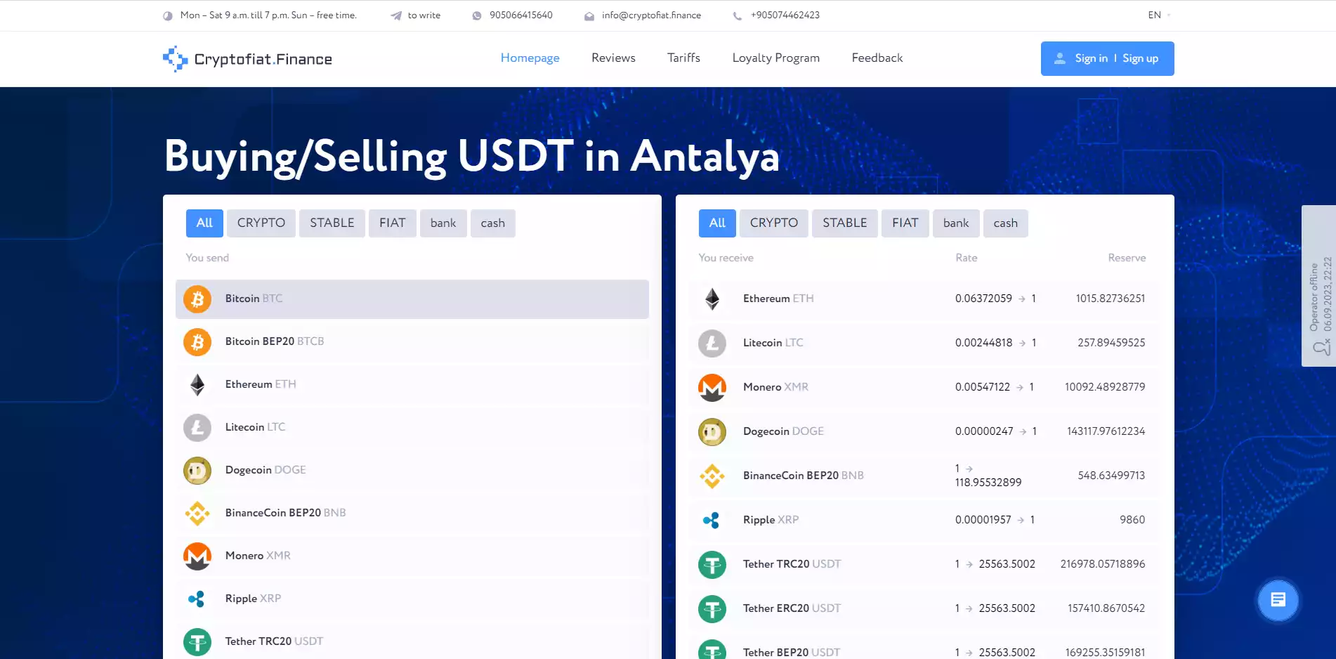Click the Ripple icon in receive list
1336x659 pixels.
[712, 521]
